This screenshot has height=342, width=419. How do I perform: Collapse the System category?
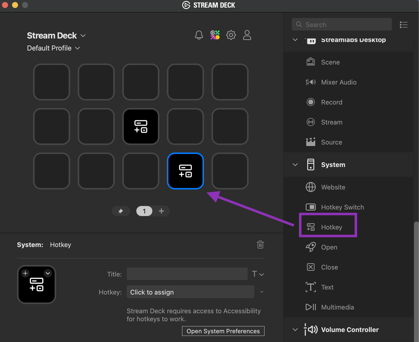pos(295,164)
